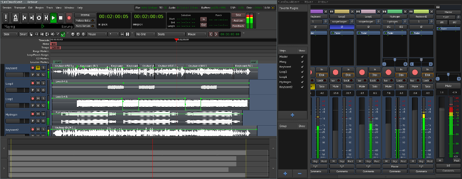Click the Audition alert button
Viewport: 462px width, 179px height.
point(238,21)
